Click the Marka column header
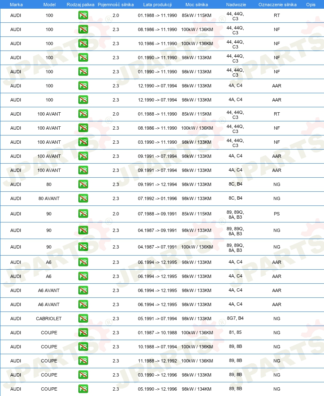Image resolution: width=324 pixels, height=396 pixels. tap(16, 5)
